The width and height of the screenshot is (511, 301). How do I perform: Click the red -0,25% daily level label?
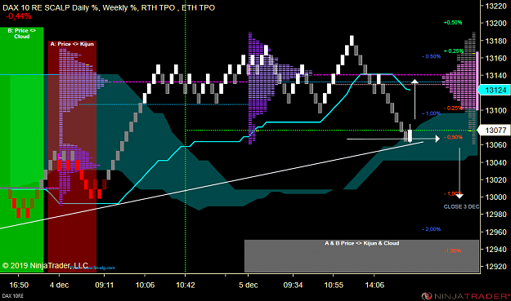[x=453, y=108]
